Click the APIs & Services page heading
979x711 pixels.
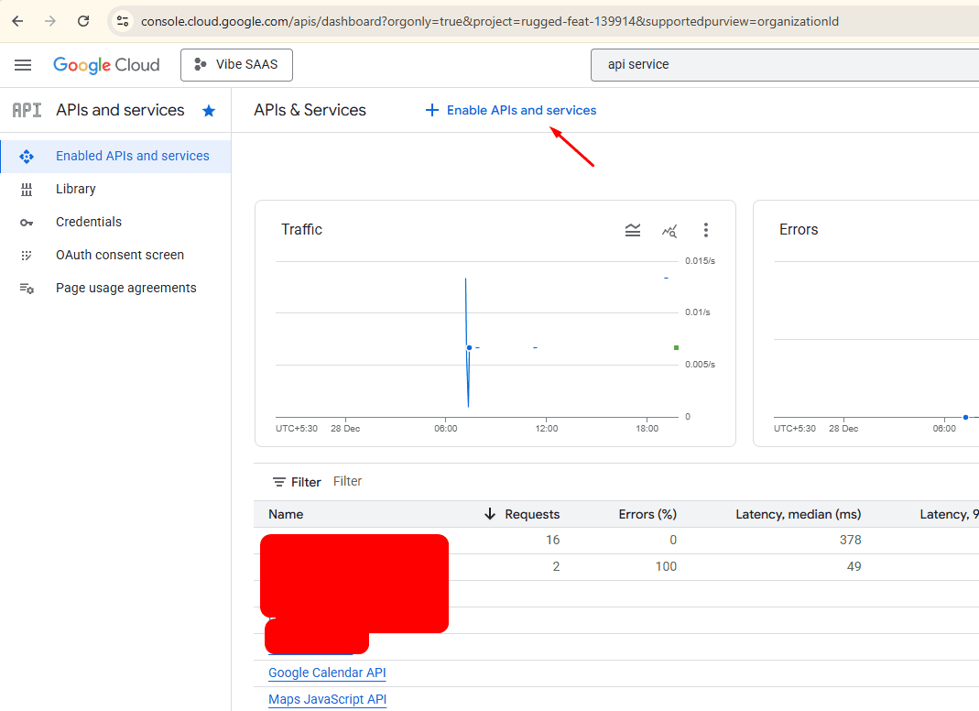click(310, 111)
